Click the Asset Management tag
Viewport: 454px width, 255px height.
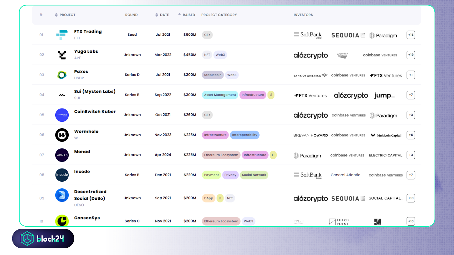[x=220, y=95]
